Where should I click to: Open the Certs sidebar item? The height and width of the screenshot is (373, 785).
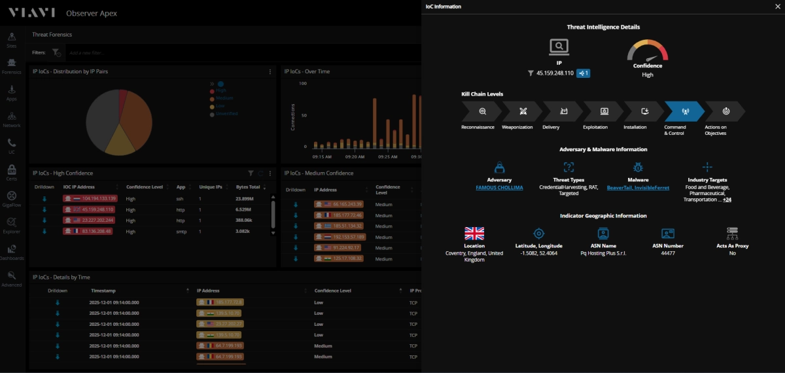coord(12,171)
